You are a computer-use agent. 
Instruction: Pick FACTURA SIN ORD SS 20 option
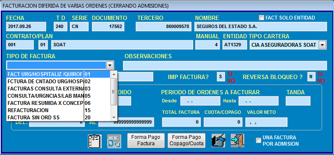pos(58,118)
